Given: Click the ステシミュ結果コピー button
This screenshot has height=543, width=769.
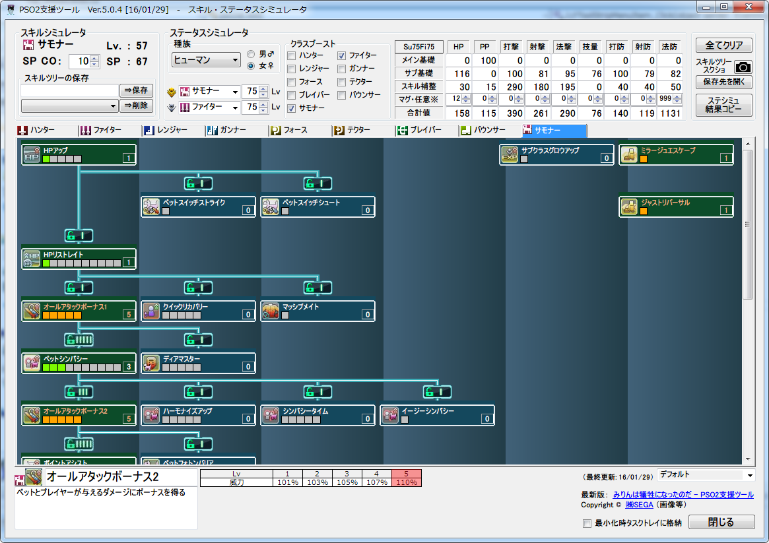Looking at the screenshot, I should [x=724, y=105].
